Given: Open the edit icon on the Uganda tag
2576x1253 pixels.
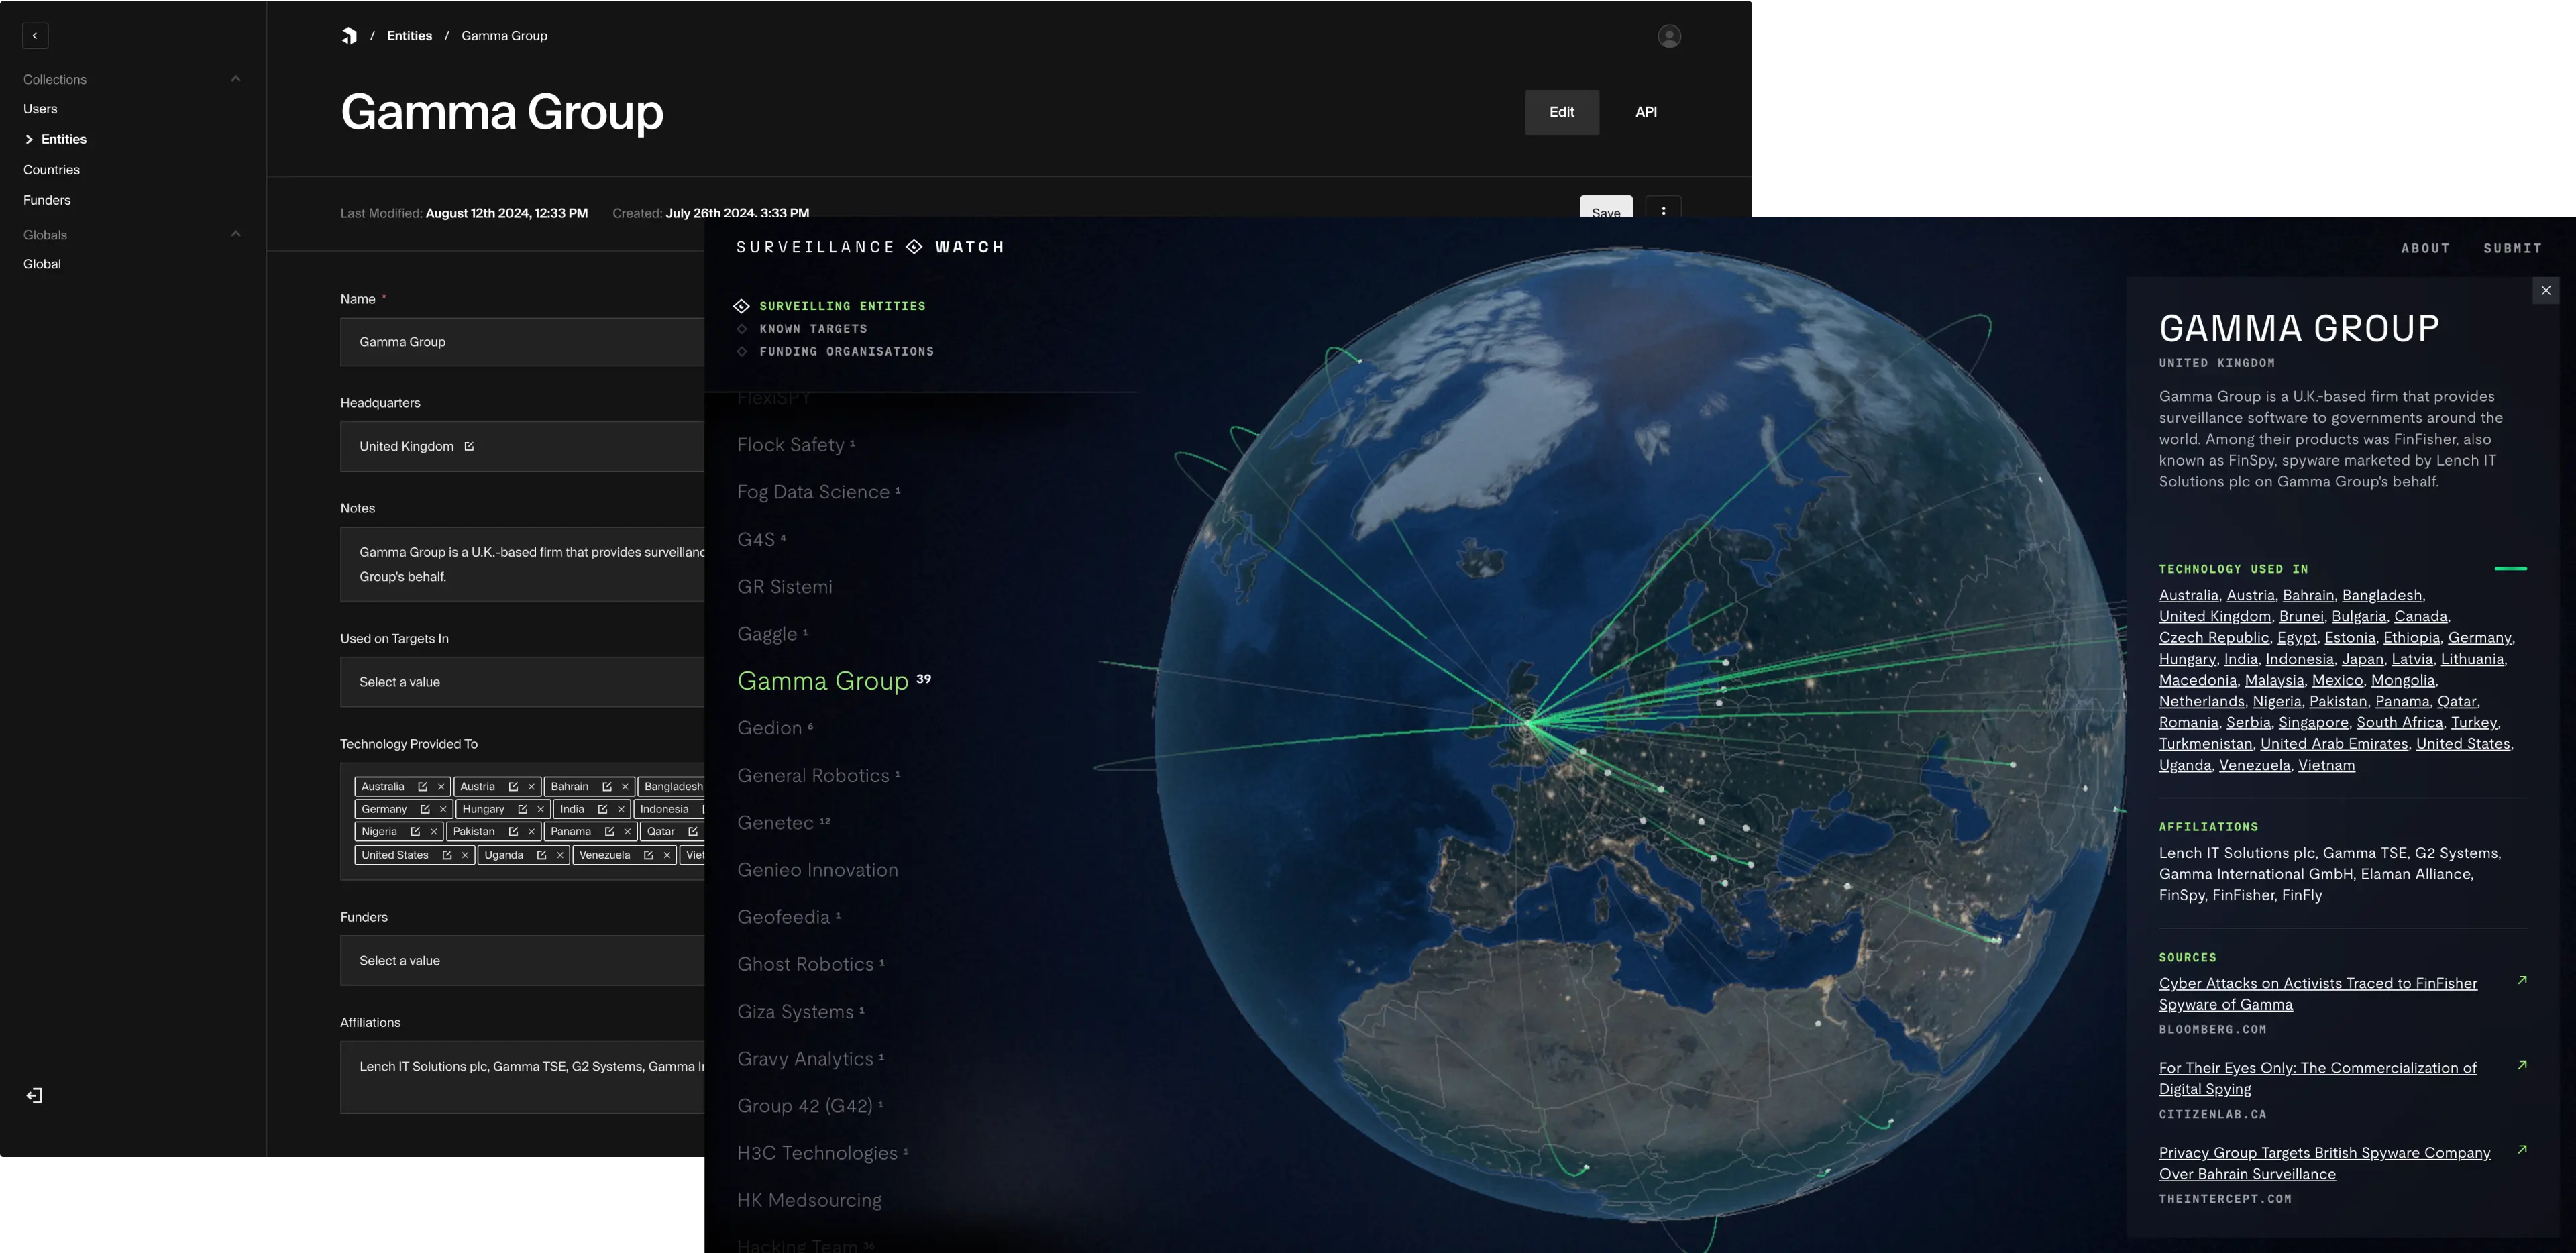Looking at the screenshot, I should 542,855.
